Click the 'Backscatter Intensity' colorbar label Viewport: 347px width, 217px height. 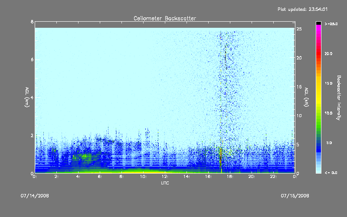tap(339, 98)
